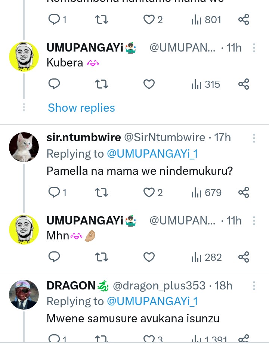The width and height of the screenshot is (269, 344).
Task: Open sir.ntumbwire's kitten profile picture
Action: coord(24,147)
